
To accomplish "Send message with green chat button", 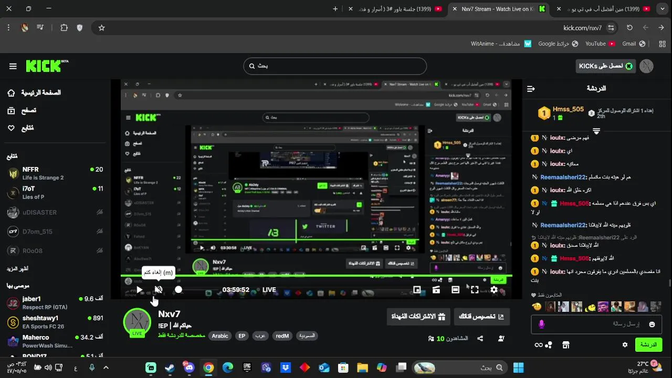I will [x=648, y=345].
